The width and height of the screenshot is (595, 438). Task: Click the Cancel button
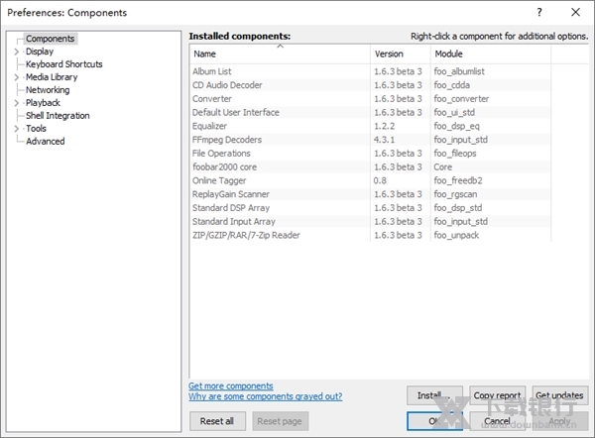tap(498, 421)
